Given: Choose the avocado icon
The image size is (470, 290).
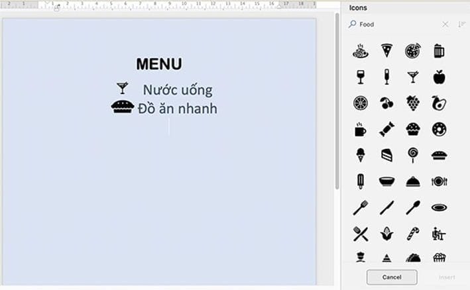Looking at the screenshot, I should tap(439, 103).
